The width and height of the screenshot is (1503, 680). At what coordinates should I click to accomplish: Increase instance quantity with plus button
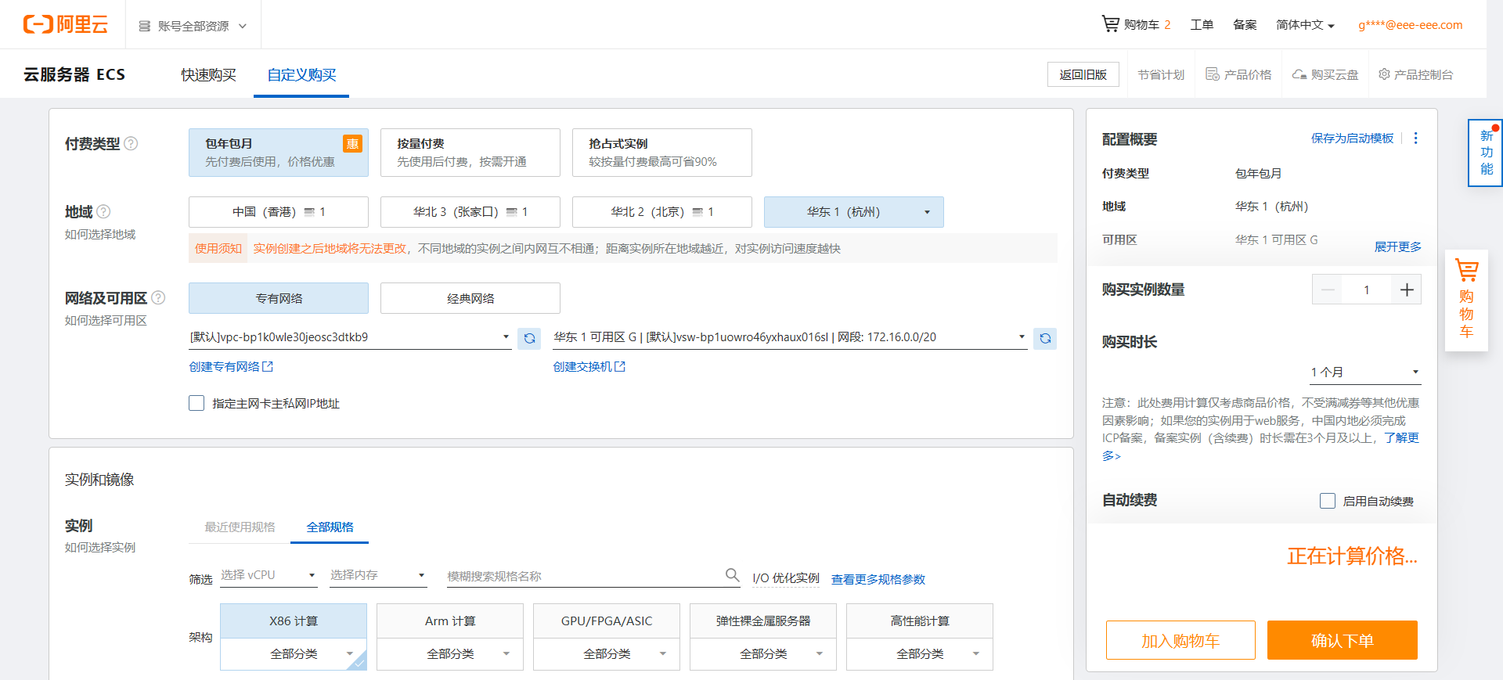[1406, 290]
